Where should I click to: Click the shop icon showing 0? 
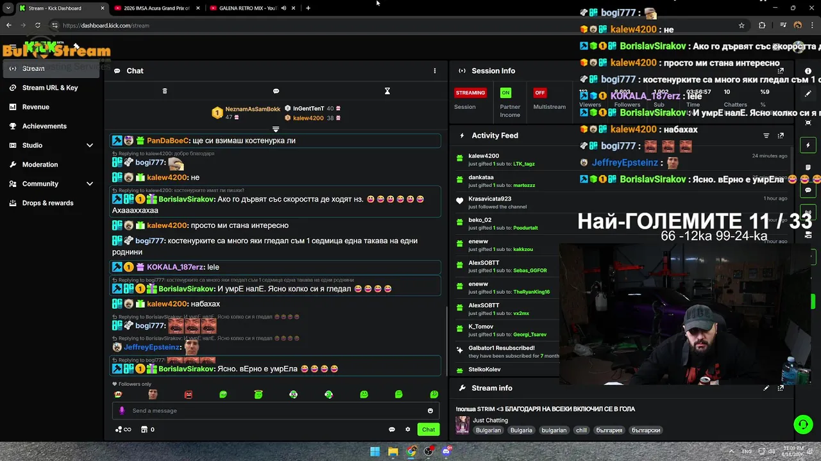click(148, 430)
